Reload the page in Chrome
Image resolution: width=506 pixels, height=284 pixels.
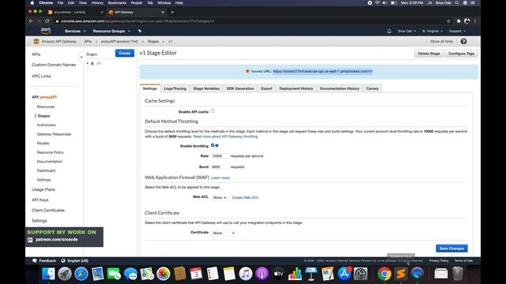point(47,21)
